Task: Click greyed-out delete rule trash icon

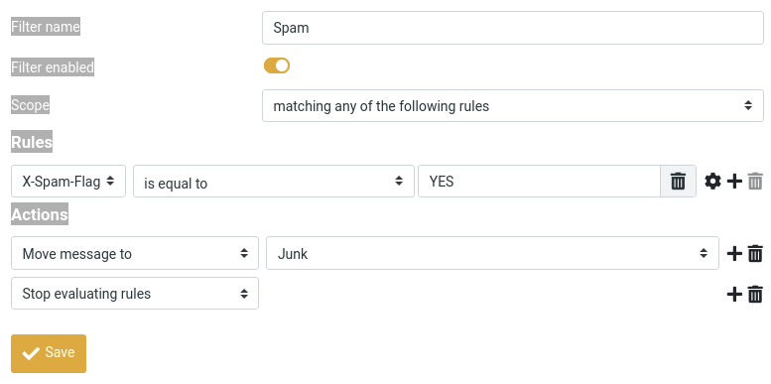Action: click(x=755, y=182)
